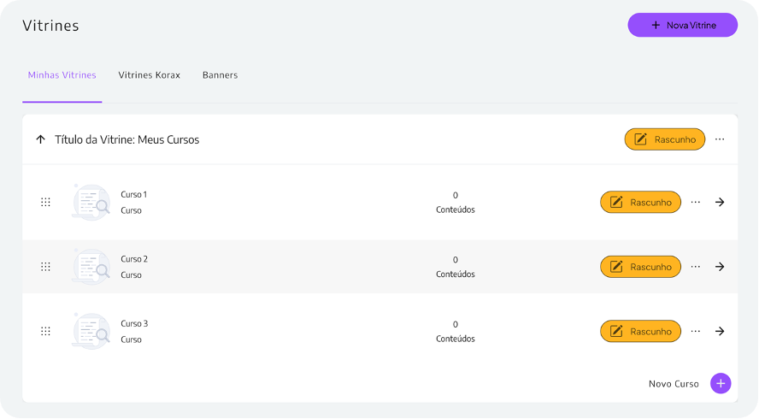759x419 pixels.
Task: Open Curso 2 using its right arrow
Action: (x=720, y=267)
